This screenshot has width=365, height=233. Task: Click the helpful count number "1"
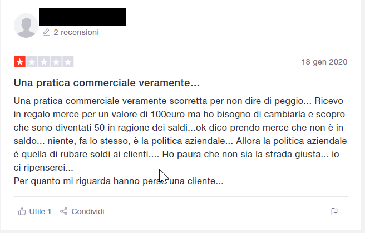(x=49, y=211)
